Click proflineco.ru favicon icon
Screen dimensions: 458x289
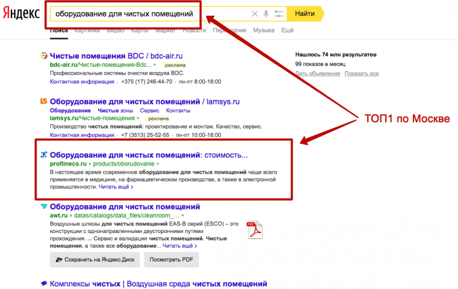click(44, 155)
